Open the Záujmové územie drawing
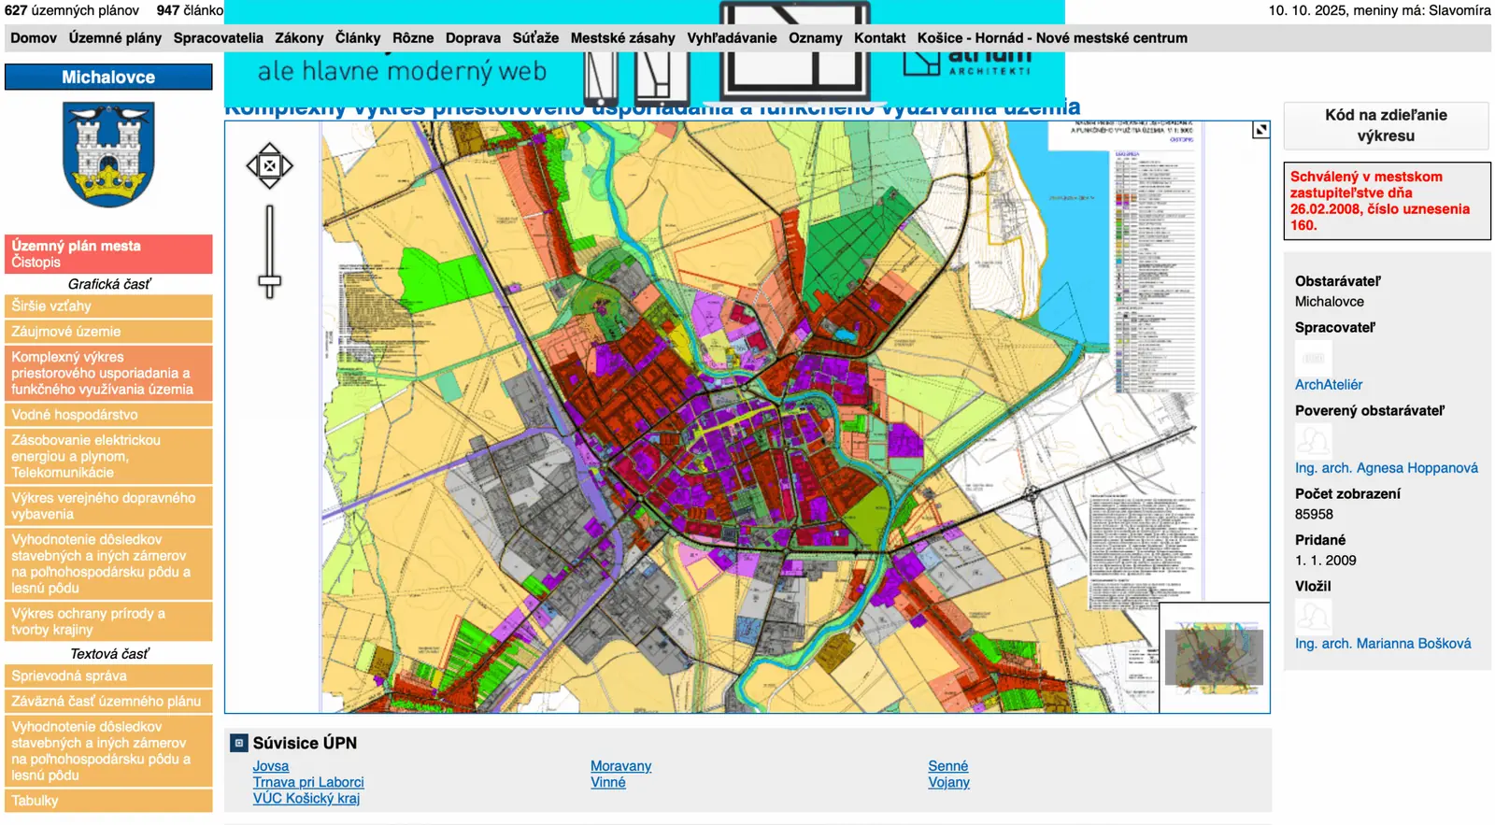 pyautogui.click(x=108, y=332)
